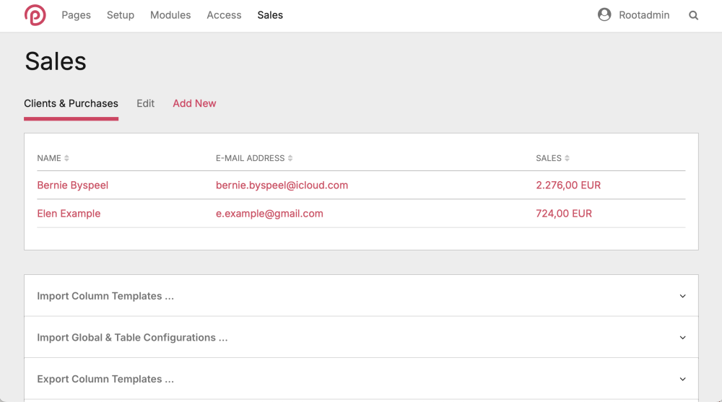
Task: Sort table by Name column arrows
Action: [x=66, y=158]
